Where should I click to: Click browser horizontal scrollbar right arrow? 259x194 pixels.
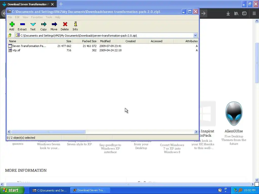click(252, 184)
